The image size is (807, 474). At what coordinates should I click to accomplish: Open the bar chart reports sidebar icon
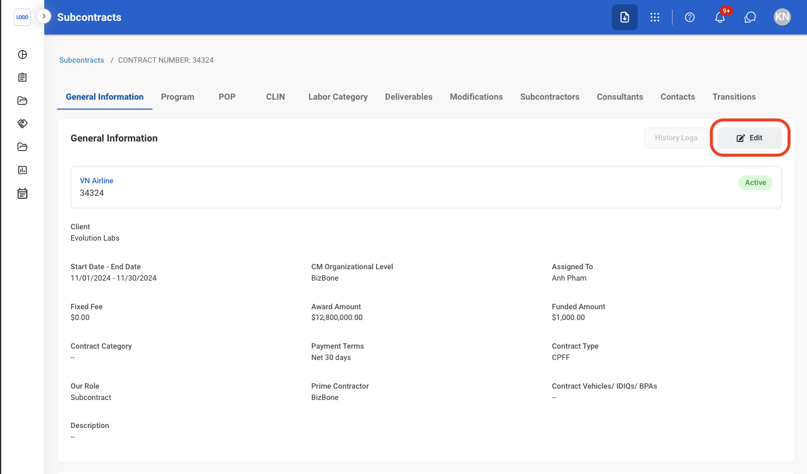(x=22, y=170)
